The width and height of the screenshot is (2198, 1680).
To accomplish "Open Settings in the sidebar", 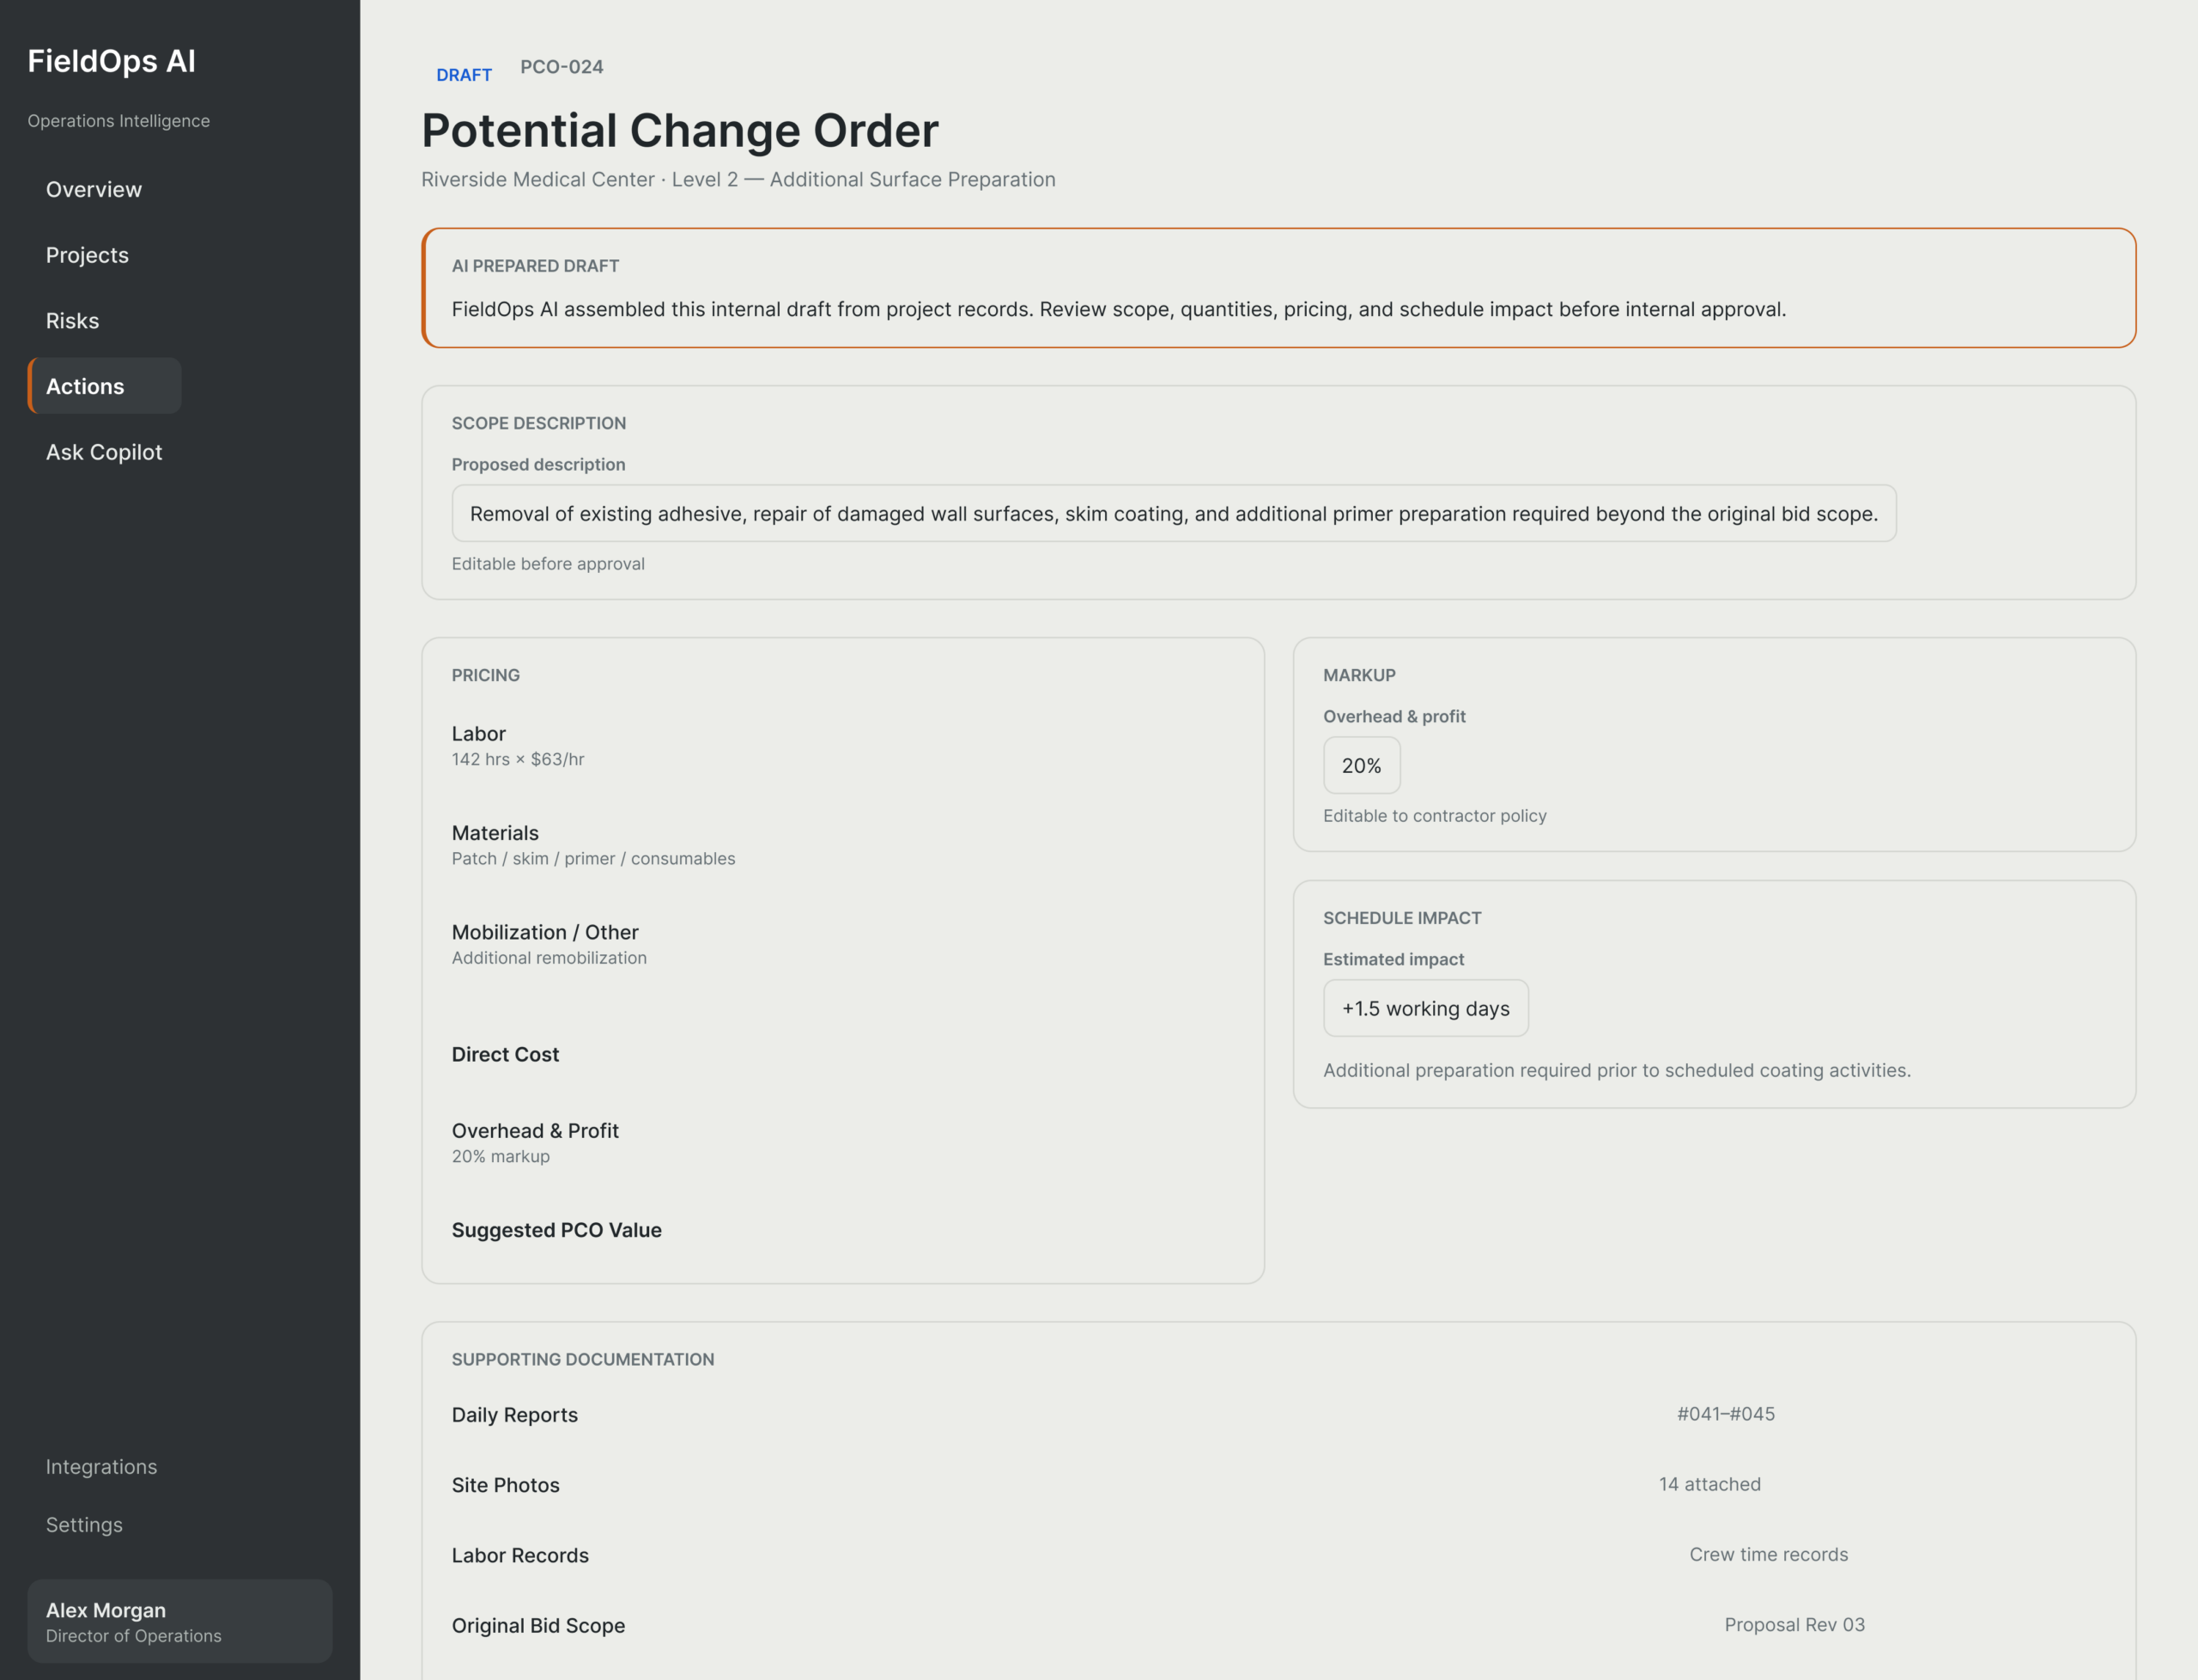I will (x=84, y=1525).
